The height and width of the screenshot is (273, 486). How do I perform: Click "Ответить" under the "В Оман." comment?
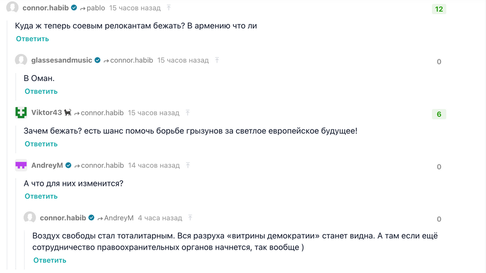coord(41,91)
